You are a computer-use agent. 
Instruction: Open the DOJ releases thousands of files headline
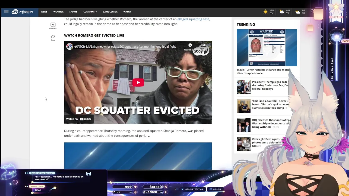click(x=271, y=123)
